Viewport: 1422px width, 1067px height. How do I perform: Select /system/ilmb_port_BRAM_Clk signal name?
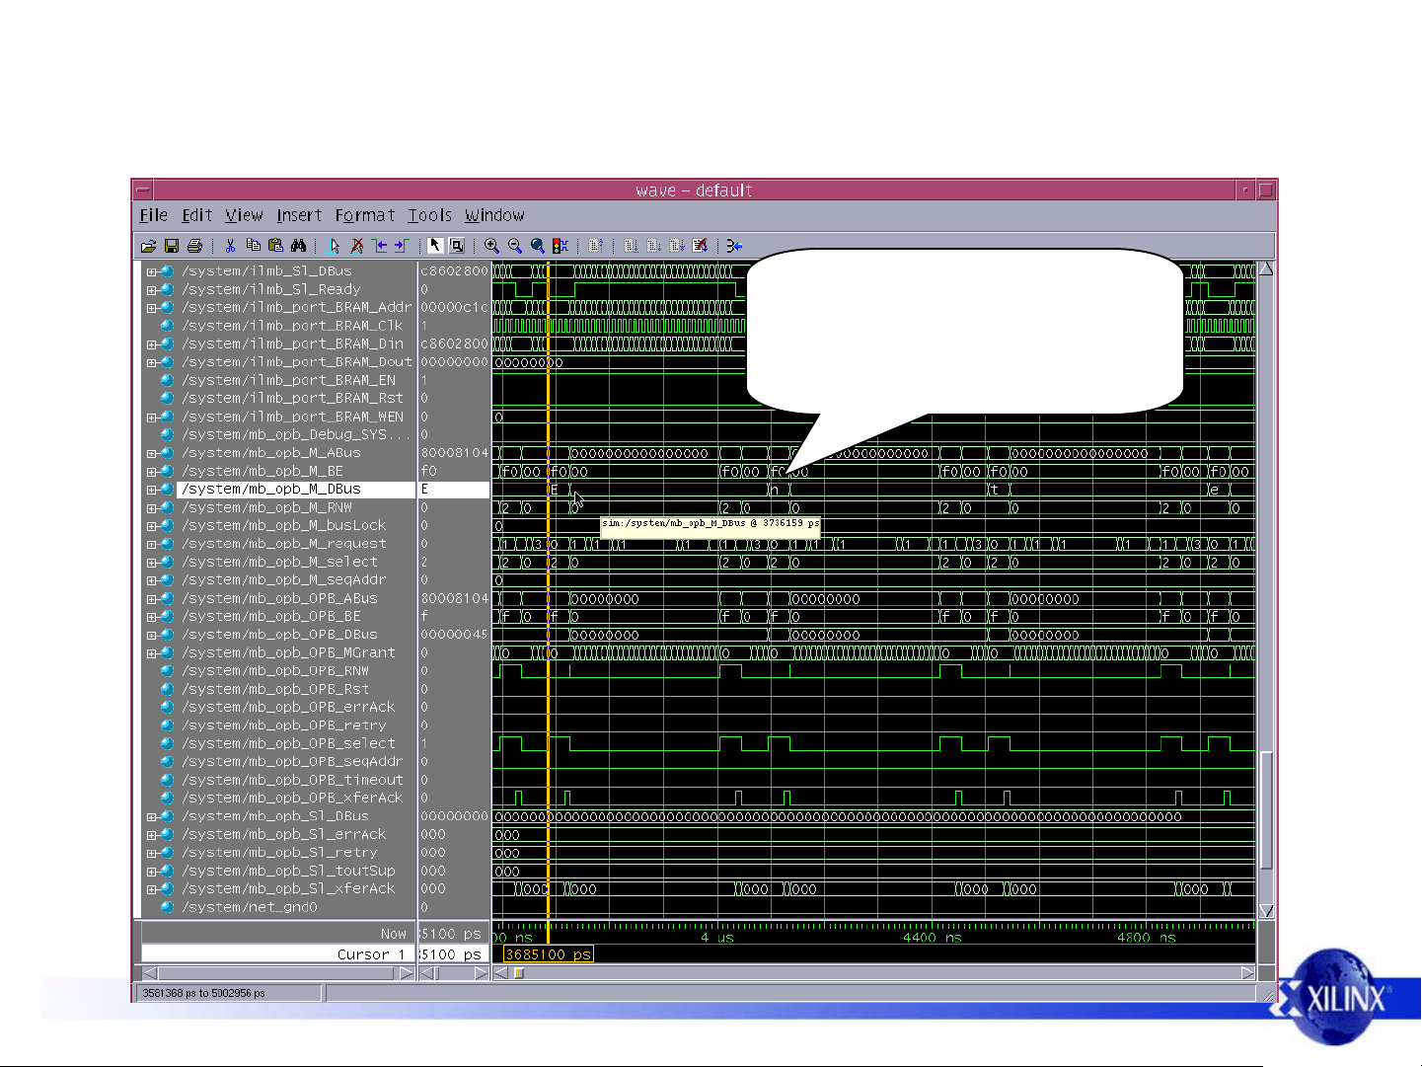(292, 326)
